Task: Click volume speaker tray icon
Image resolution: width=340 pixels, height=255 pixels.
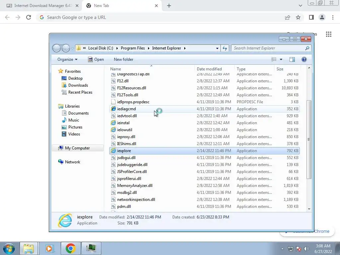Action: coord(306,249)
